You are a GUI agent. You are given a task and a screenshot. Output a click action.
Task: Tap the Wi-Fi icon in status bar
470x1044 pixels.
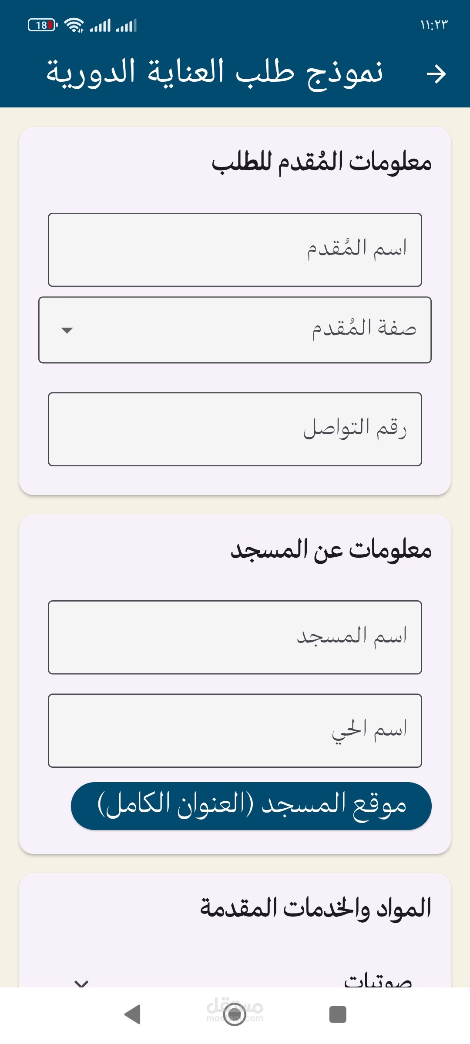(74, 25)
